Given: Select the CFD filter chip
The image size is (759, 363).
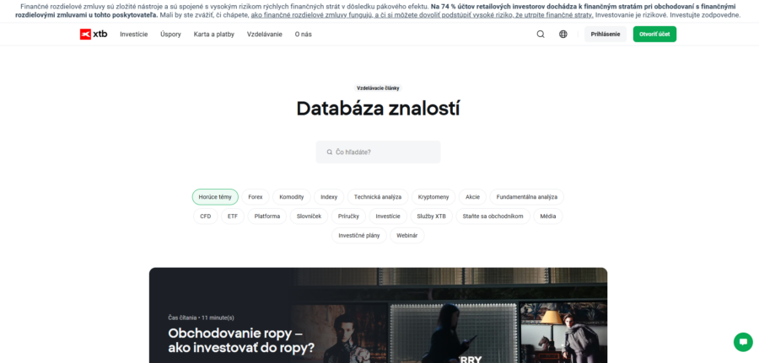Looking at the screenshot, I should [205, 216].
